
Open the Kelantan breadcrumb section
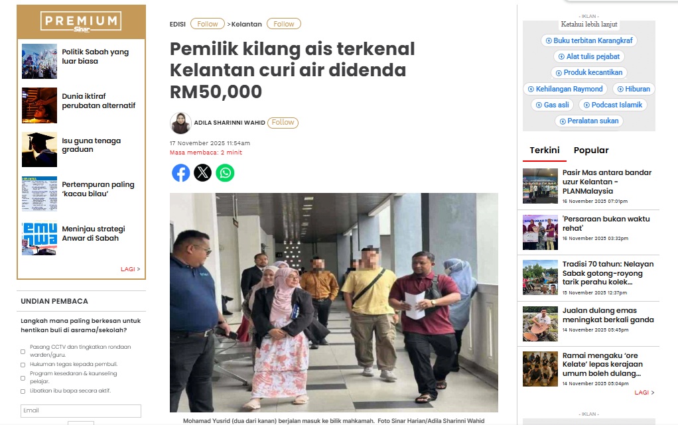(x=247, y=25)
